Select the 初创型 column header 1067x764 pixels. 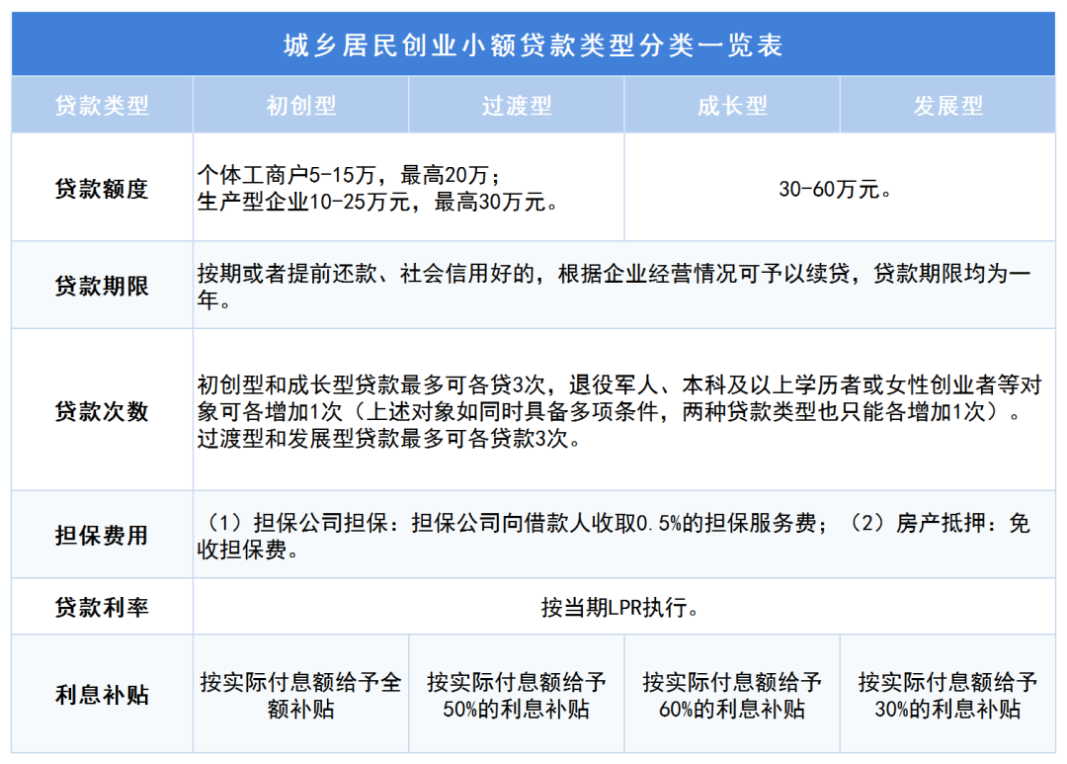pyautogui.click(x=301, y=106)
